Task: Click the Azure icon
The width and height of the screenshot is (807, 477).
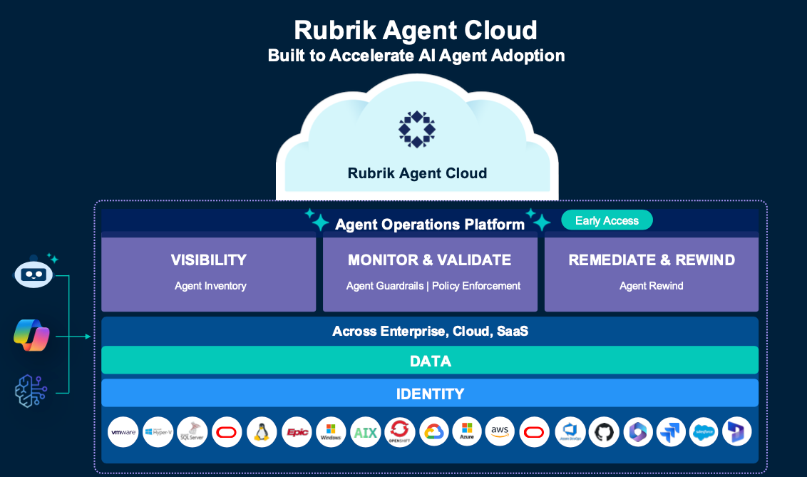Action: (x=467, y=431)
